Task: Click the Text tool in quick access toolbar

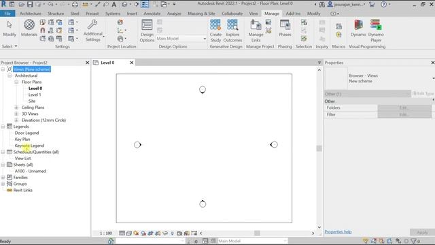Action: pos(114,5)
